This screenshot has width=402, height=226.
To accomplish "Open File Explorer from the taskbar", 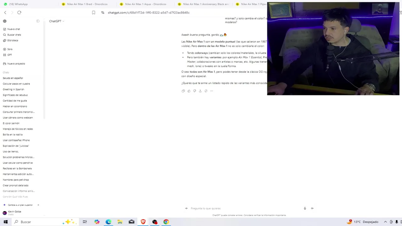I will point(120,222).
